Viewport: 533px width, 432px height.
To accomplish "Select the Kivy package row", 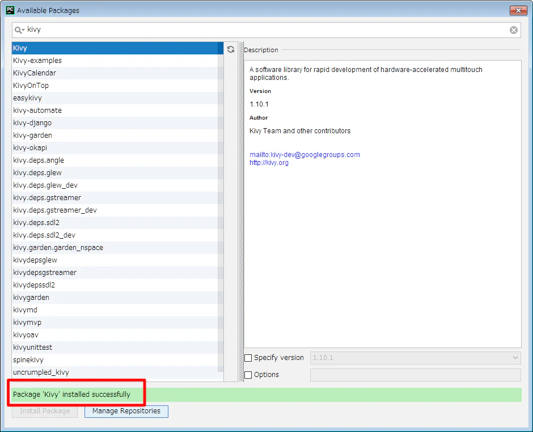I will point(117,48).
